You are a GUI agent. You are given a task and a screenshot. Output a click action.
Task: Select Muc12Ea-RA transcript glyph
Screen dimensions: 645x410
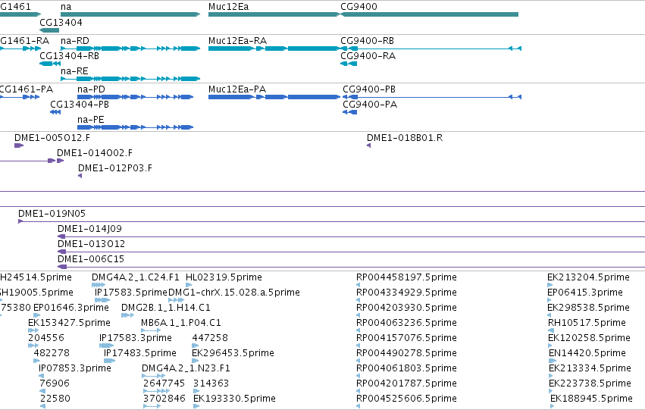(274, 49)
